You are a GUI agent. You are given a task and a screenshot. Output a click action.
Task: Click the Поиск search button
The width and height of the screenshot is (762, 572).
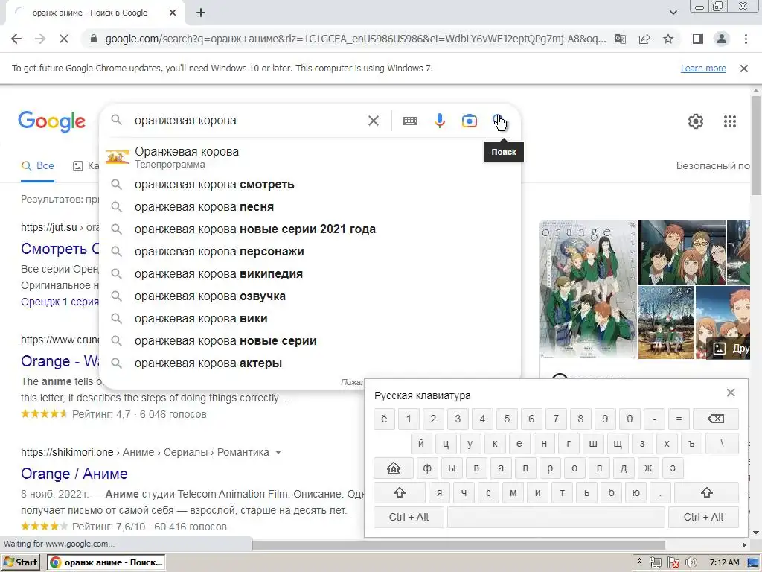tap(499, 121)
